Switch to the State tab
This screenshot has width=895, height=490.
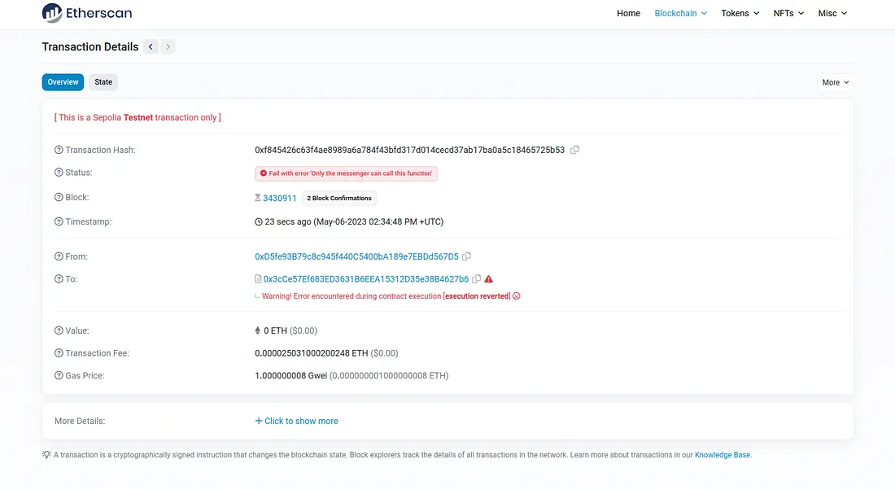(x=103, y=82)
